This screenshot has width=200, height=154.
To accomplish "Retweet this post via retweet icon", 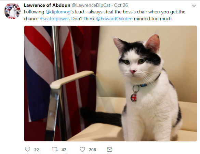I will [x=55, y=149].
